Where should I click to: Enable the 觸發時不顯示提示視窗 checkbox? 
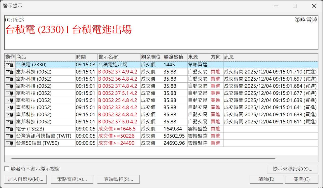[7, 169]
